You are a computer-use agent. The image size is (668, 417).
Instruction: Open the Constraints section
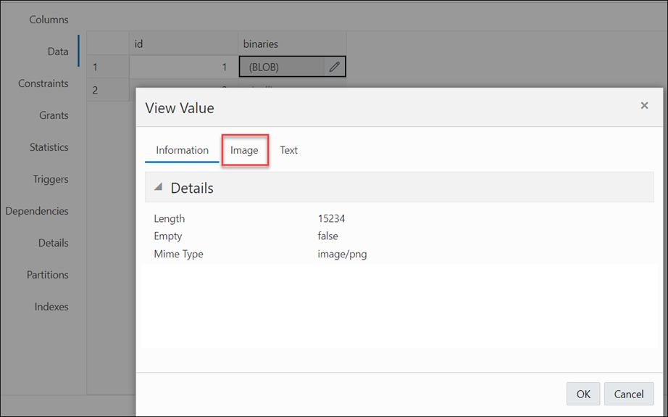tap(43, 83)
